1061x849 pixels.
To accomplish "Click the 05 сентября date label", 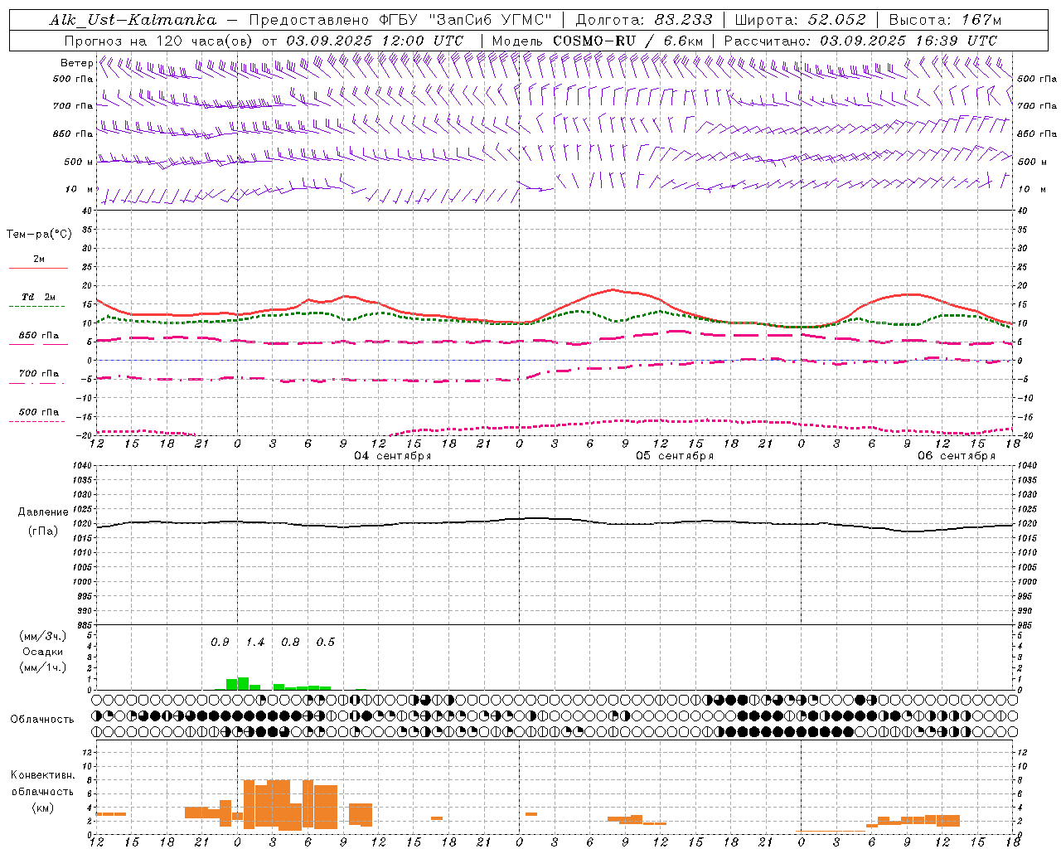I will pyautogui.click(x=675, y=456).
